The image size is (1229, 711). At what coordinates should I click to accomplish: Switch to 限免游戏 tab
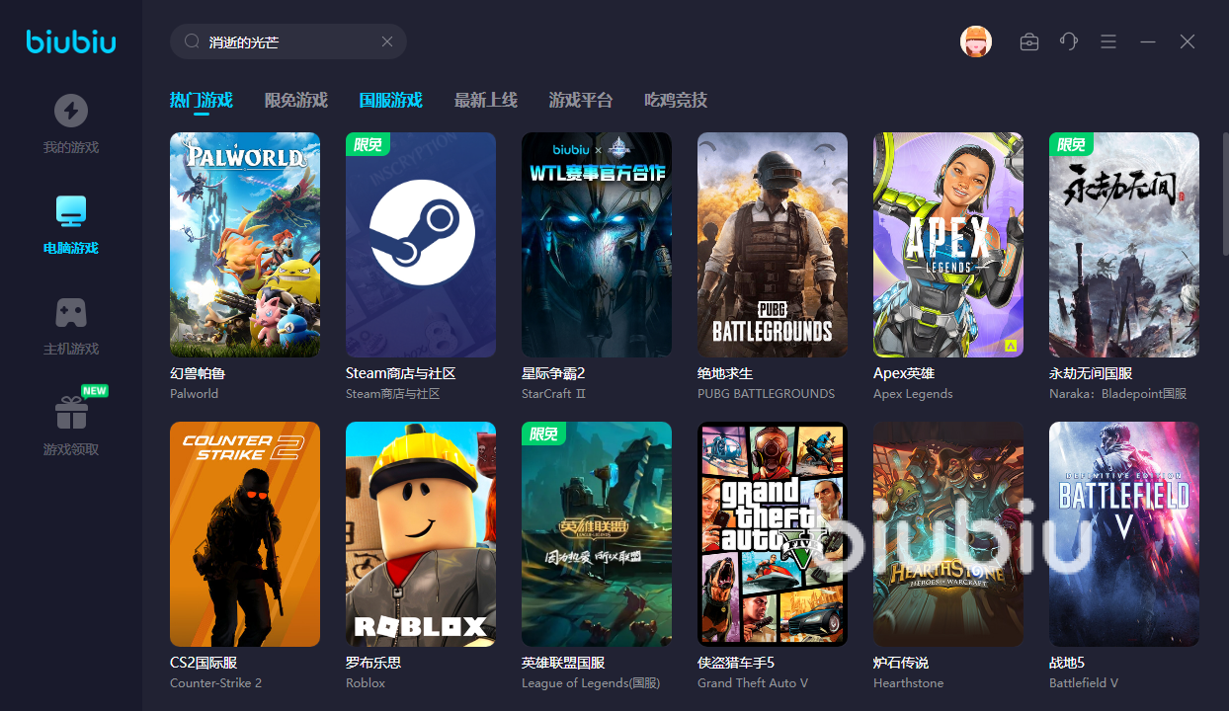pyautogui.click(x=295, y=100)
